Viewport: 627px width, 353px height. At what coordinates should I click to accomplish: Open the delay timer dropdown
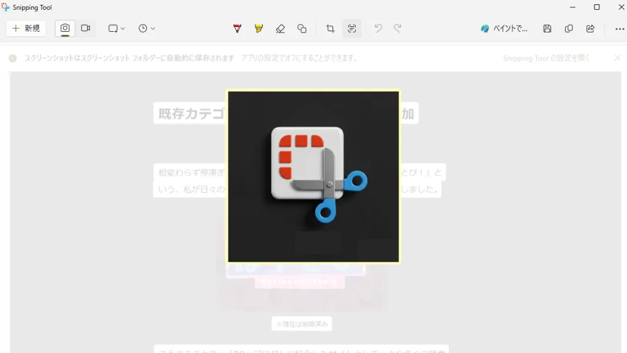coord(146,29)
